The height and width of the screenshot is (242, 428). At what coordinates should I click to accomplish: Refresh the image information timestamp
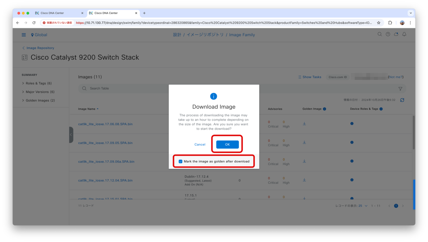tap(402, 100)
